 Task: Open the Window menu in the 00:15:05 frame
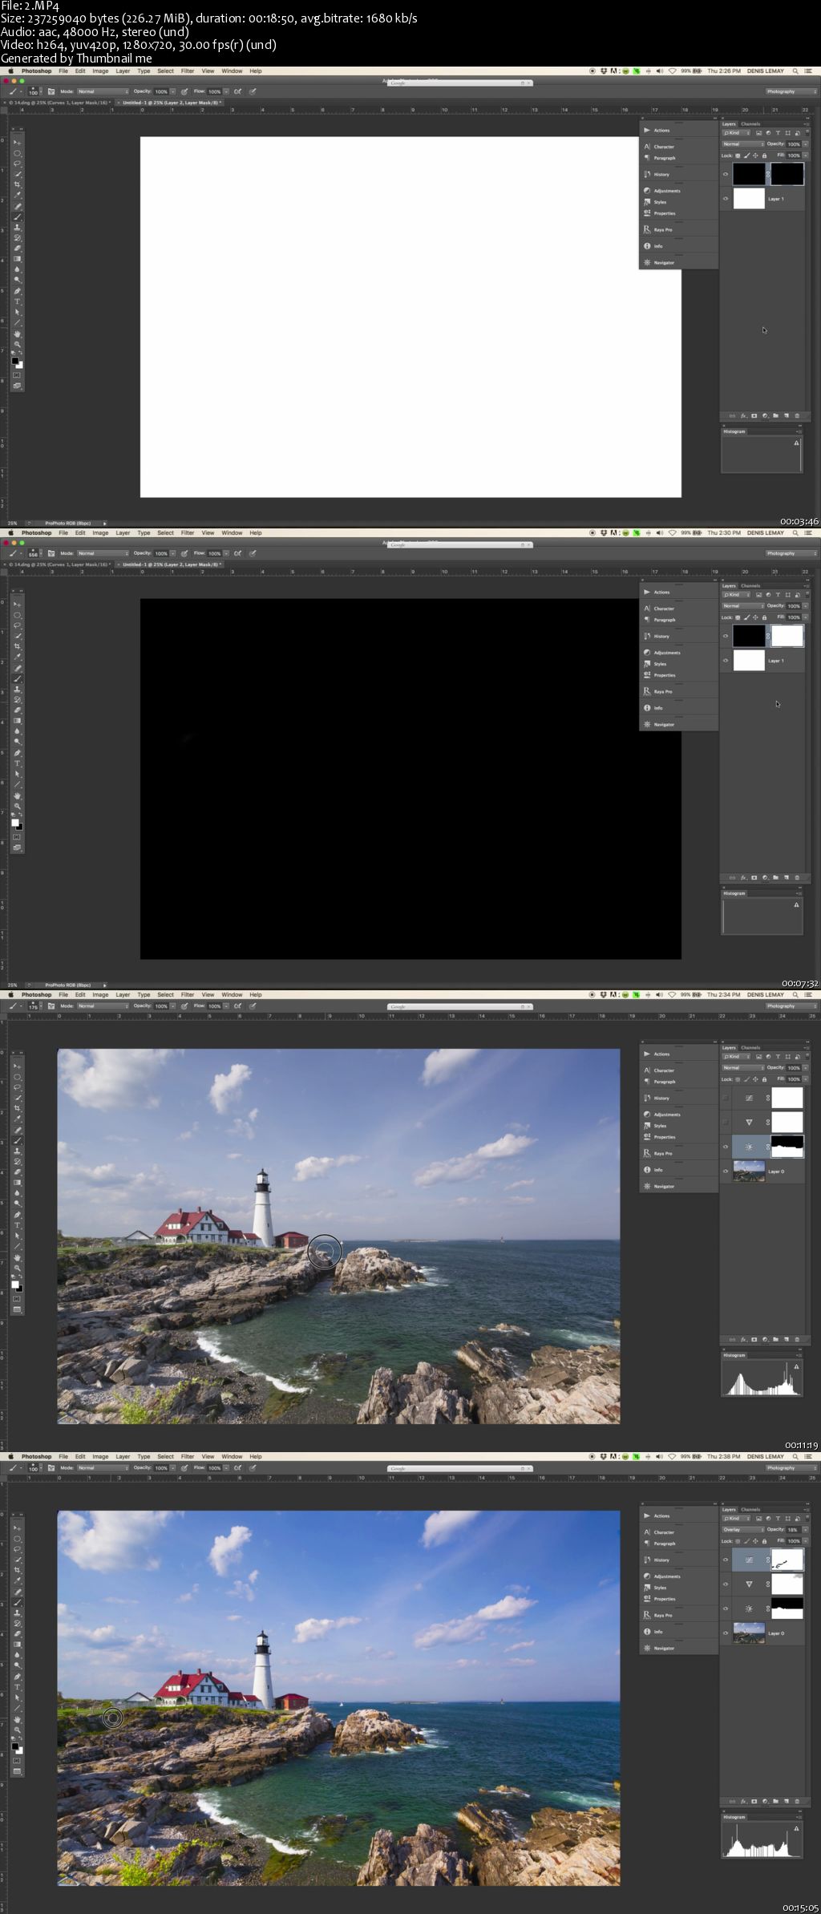[x=232, y=1457]
